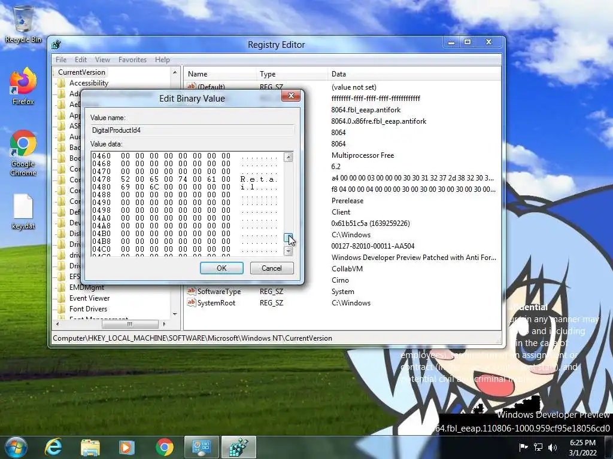Open the File menu
This screenshot has height=459, width=613.
(61, 60)
